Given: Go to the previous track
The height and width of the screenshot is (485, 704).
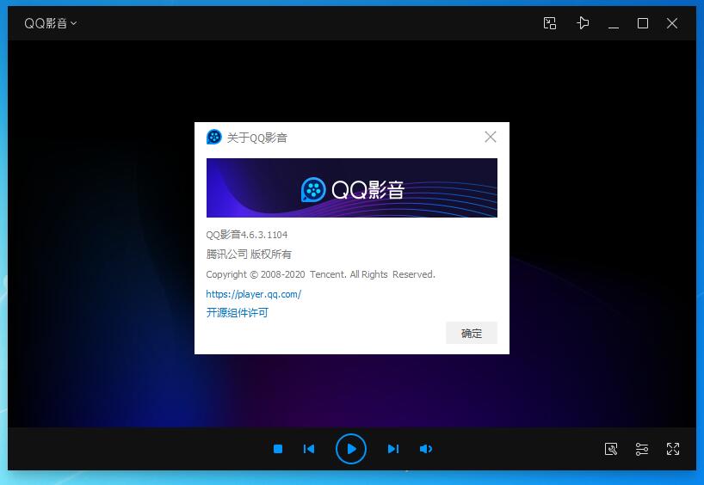Looking at the screenshot, I should point(309,449).
